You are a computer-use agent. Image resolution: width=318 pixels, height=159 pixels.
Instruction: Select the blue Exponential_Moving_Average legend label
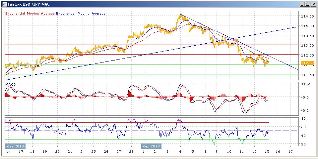[x=81, y=14]
